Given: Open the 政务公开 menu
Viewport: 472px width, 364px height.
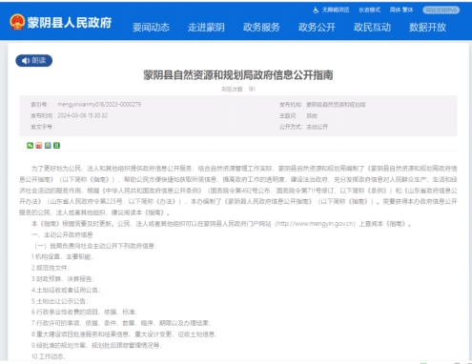Looking at the screenshot, I should tap(317, 28).
